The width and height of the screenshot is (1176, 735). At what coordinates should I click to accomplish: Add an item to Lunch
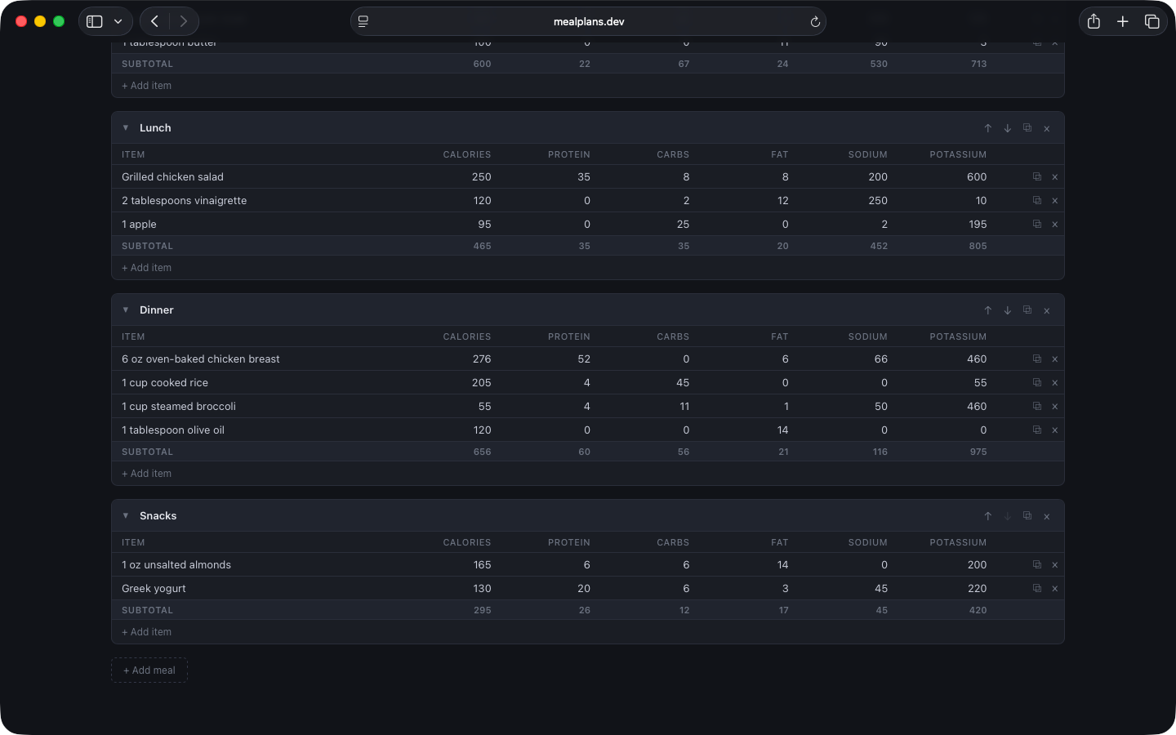coord(147,268)
